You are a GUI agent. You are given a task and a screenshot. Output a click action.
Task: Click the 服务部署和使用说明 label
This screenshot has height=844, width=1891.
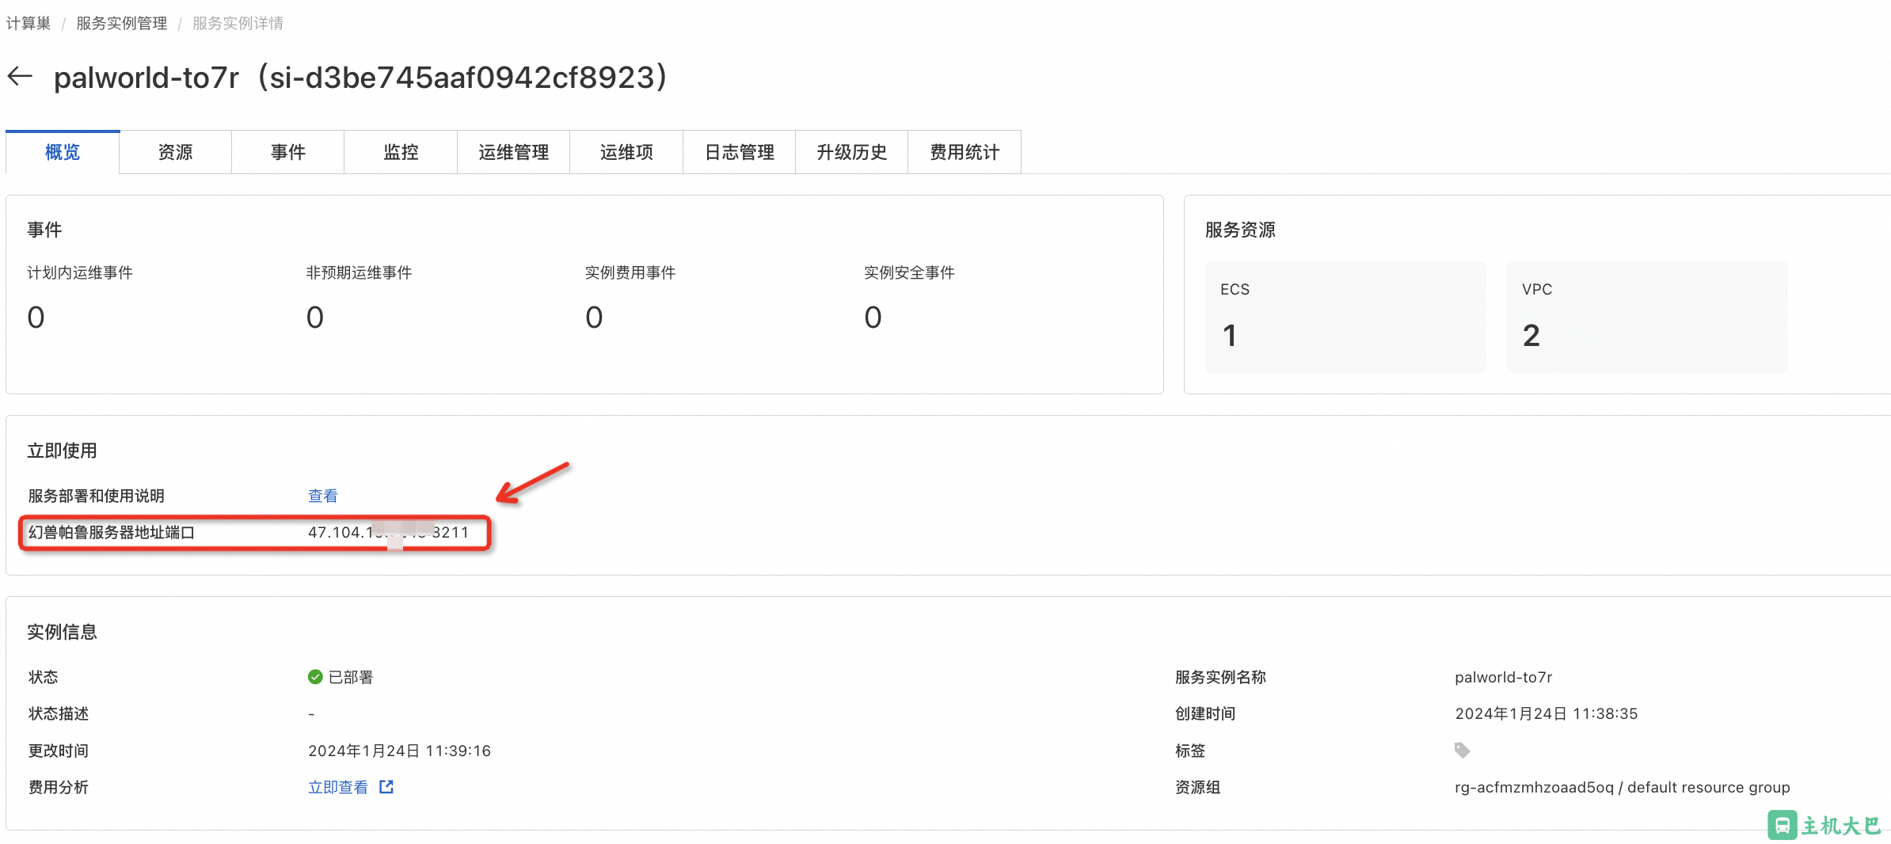pos(96,496)
